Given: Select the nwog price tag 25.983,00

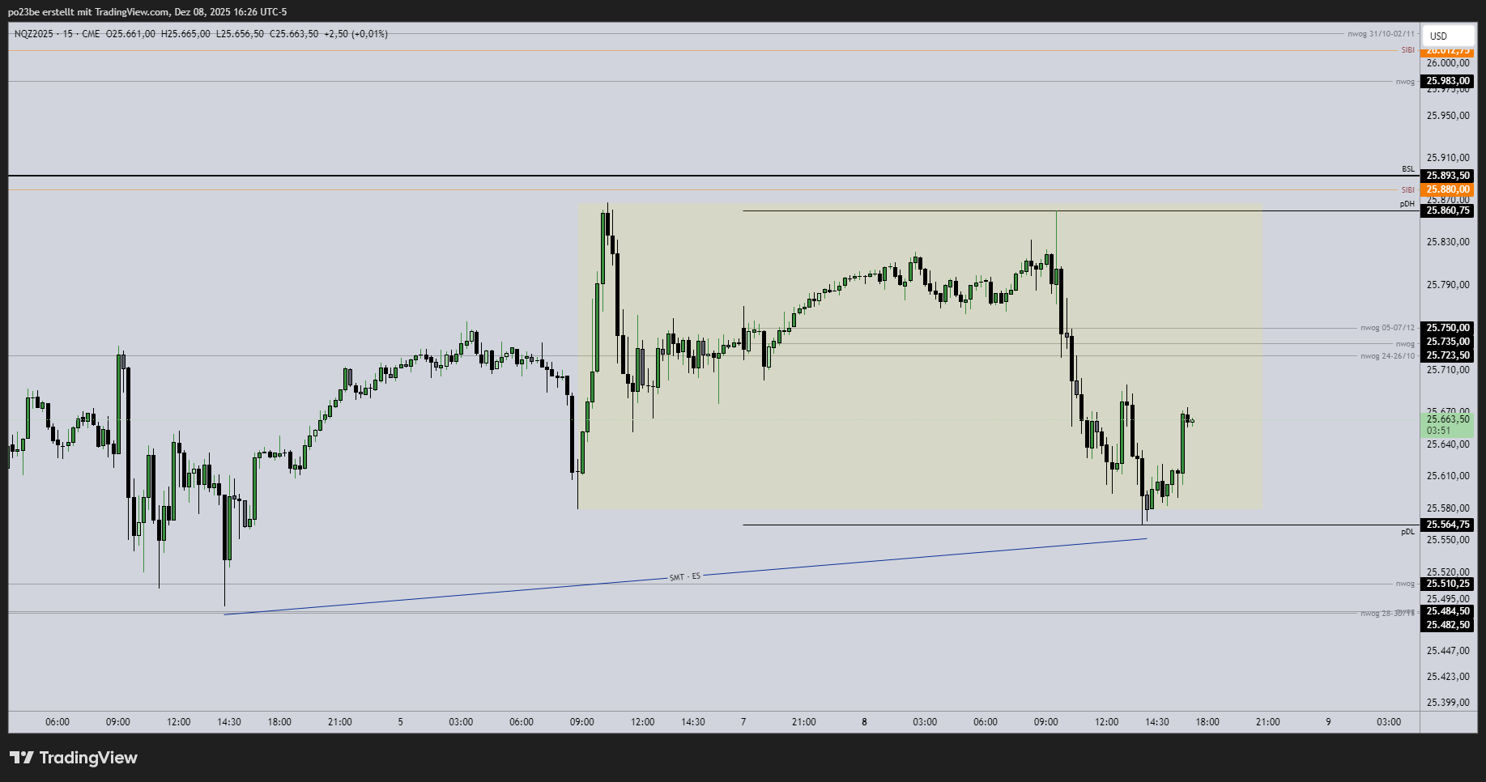Looking at the screenshot, I should coord(1449,81).
